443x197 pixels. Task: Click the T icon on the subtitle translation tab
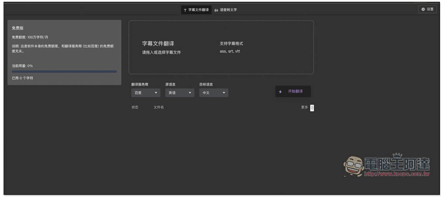pyautogui.click(x=185, y=10)
